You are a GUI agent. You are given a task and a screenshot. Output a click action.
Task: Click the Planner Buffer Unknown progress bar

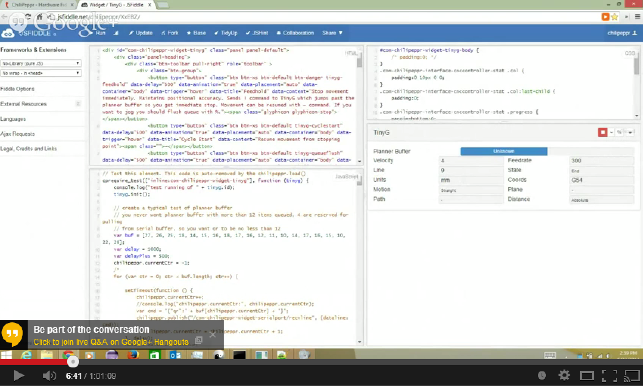pyautogui.click(x=503, y=151)
